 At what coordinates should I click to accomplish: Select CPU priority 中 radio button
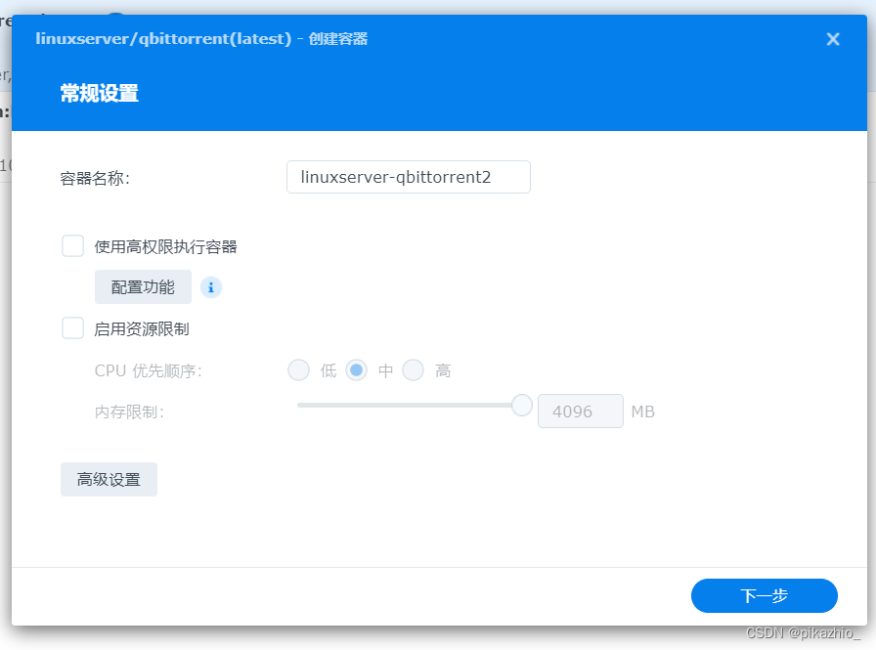(357, 370)
